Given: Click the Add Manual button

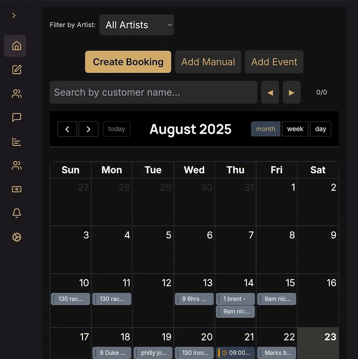Looking at the screenshot, I should 208,62.
